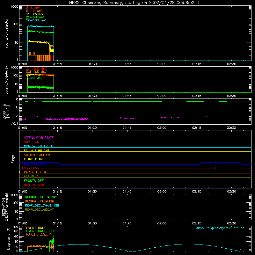Click the 0.3-0.8 MeV legend label
The width and height of the screenshot is (255, 255).
pyautogui.click(x=36, y=72)
